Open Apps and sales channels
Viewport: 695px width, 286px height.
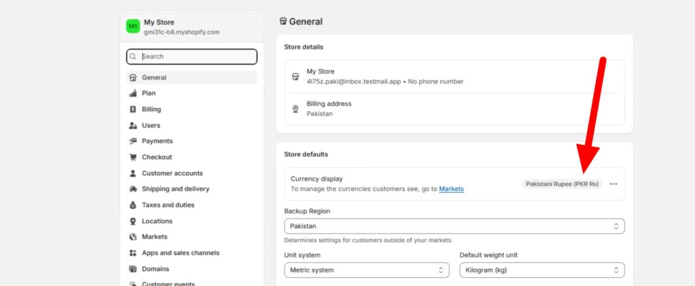click(191, 253)
